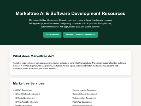Image resolution: width=141 pixels, height=106 pixels.
Task: Select the Web Application Development item
Action: pyautogui.click(x=84, y=98)
